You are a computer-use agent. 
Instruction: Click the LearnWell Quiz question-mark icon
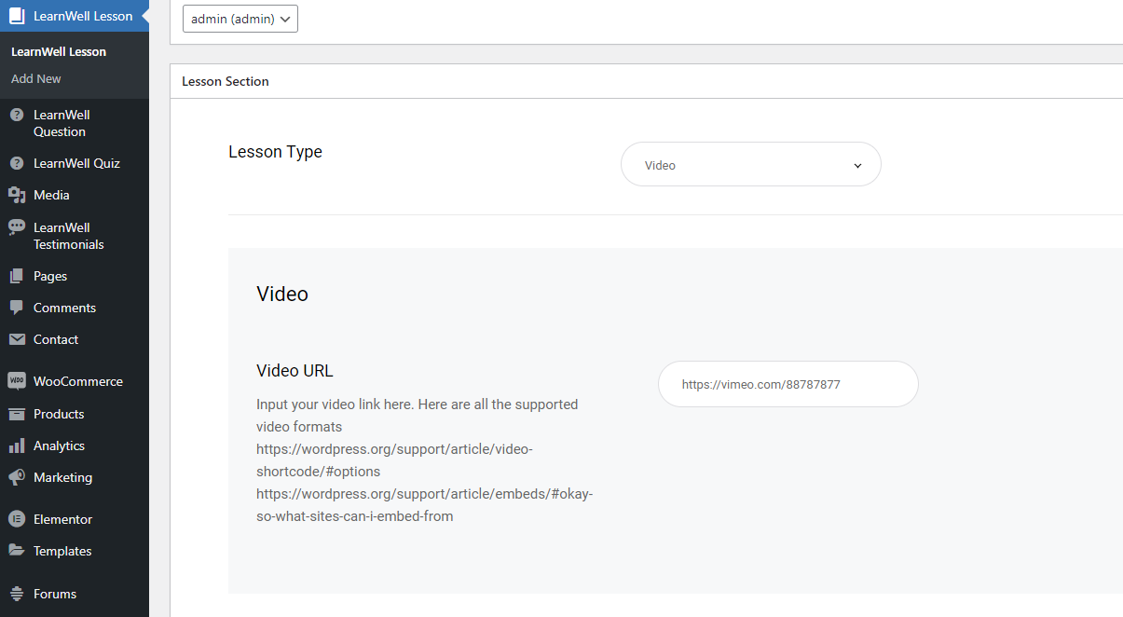pos(16,163)
